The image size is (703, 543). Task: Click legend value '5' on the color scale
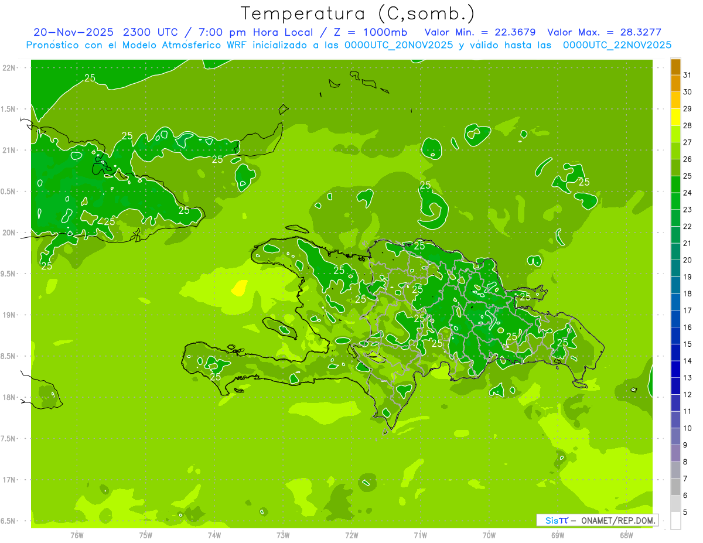pos(685,512)
